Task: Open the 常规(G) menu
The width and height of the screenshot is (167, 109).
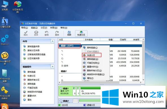Action: tap(25, 28)
